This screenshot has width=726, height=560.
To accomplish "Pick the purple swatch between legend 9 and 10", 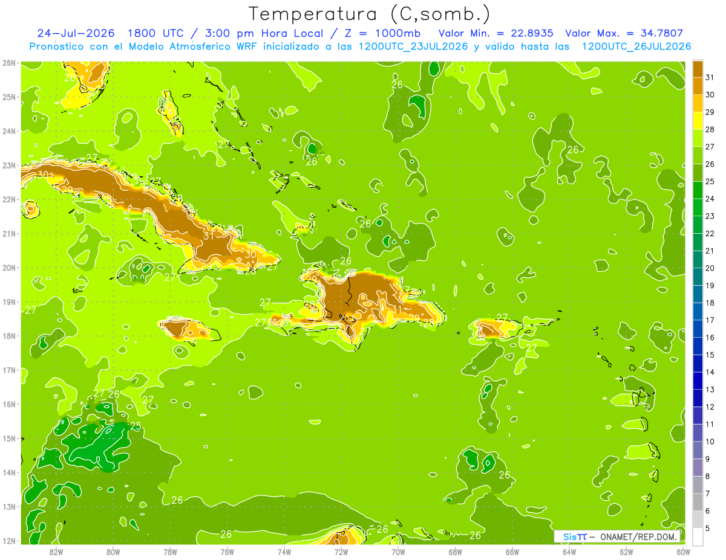I will point(698,450).
